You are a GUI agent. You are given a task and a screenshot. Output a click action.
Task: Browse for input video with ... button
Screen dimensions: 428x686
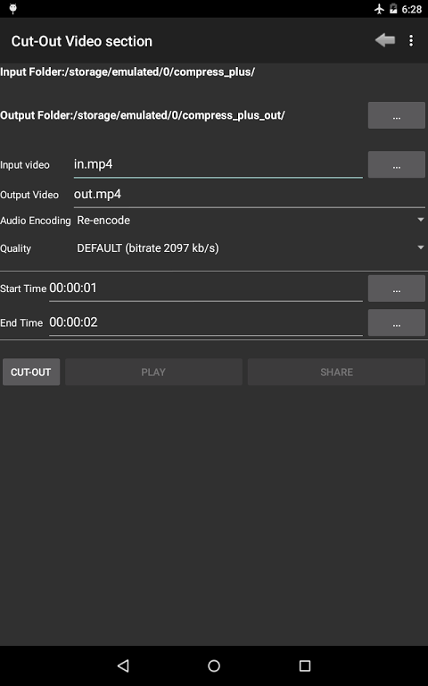click(x=397, y=164)
